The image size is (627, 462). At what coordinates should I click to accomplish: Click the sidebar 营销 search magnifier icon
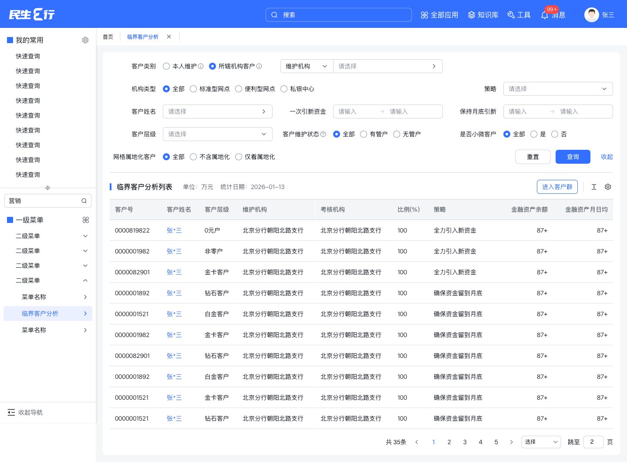pyautogui.click(x=84, y=201)
